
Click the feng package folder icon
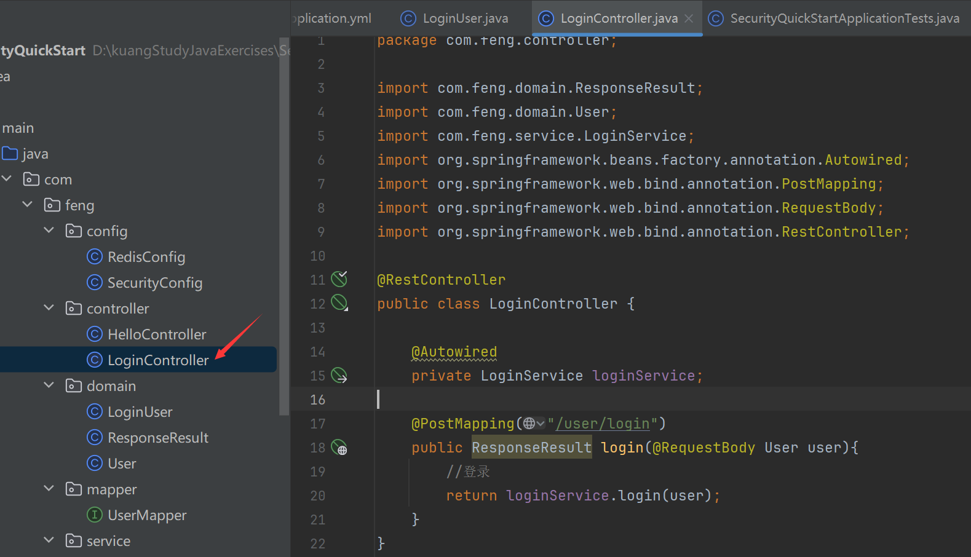pyautogui.click(x=52, y=205)
